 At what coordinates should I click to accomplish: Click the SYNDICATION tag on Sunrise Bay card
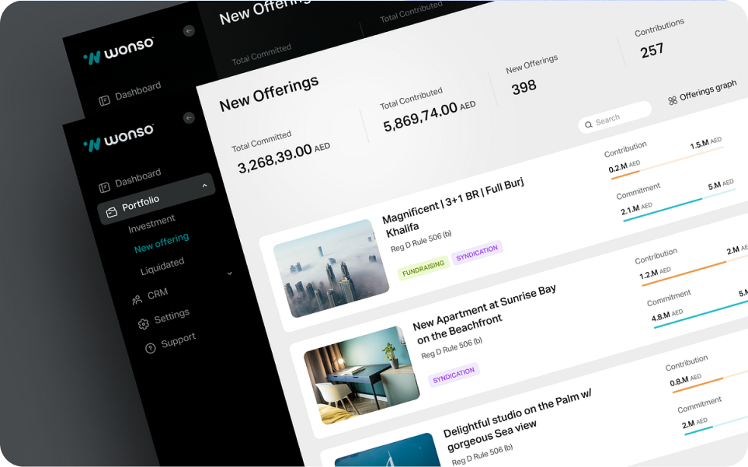pos(454,375)
